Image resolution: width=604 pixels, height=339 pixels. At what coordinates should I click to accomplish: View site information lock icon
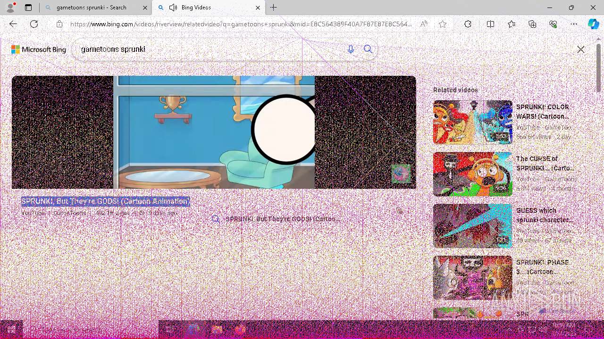pos(59,24)
